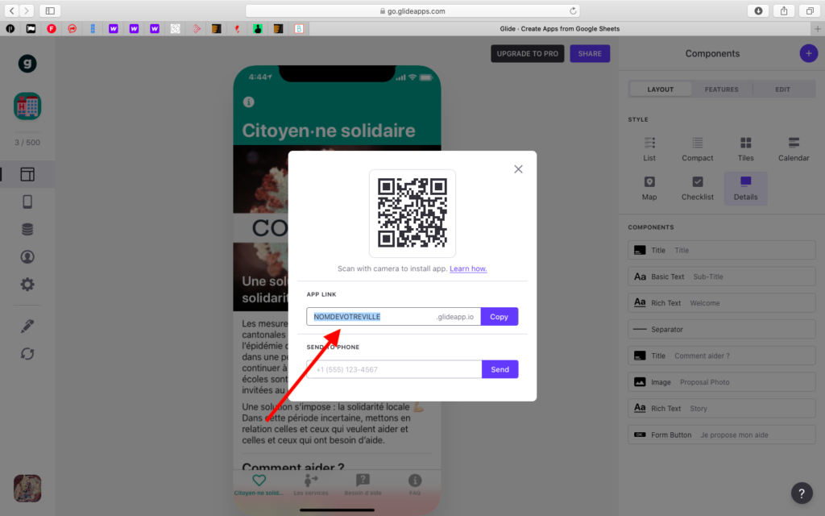
Task: Select the List style
Action: 649,149
